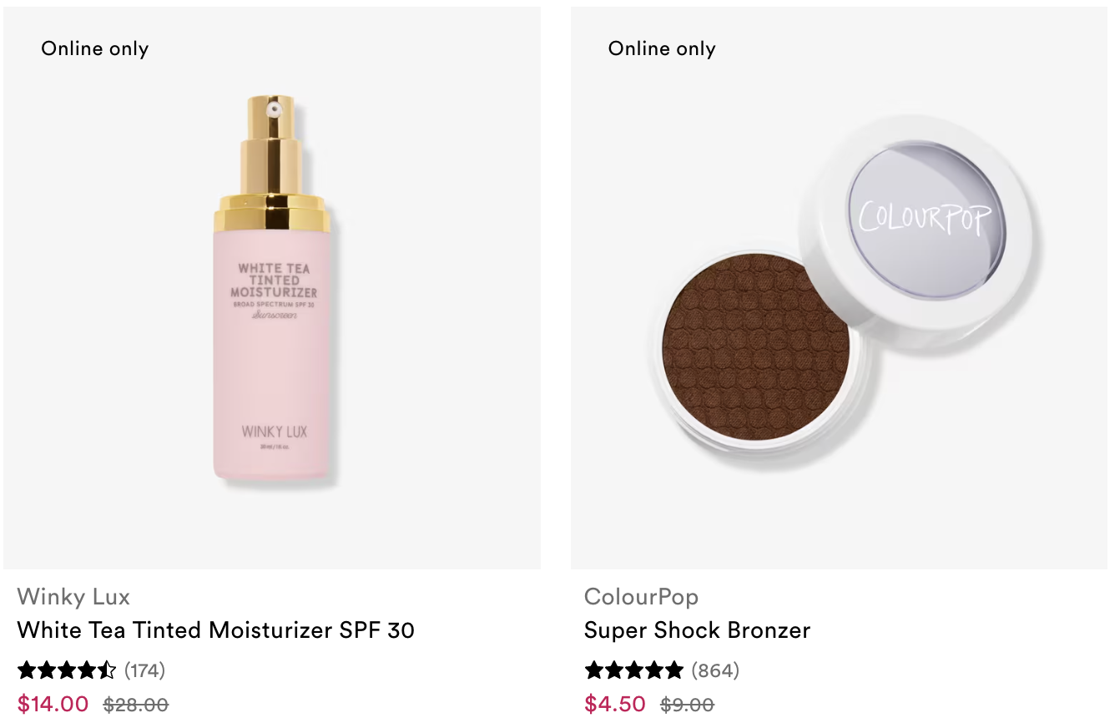1120x718 pixels.
Task: Click the struck-through $28.00 original price
Action: click(136, 705)
